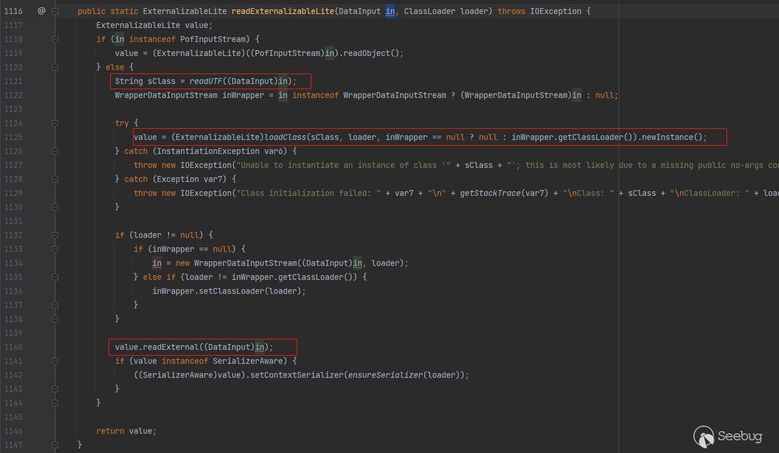Image resolution: width=779 pixels, height=453 pixels.
Task: Click line number 1140 in the gutter
Action: (x=13, y=347)
